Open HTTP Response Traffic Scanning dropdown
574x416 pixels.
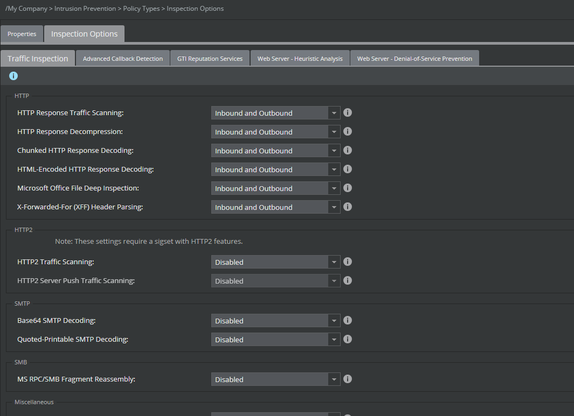275,113
